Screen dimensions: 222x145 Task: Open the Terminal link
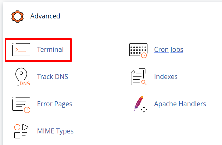click(x=50, y=49)
